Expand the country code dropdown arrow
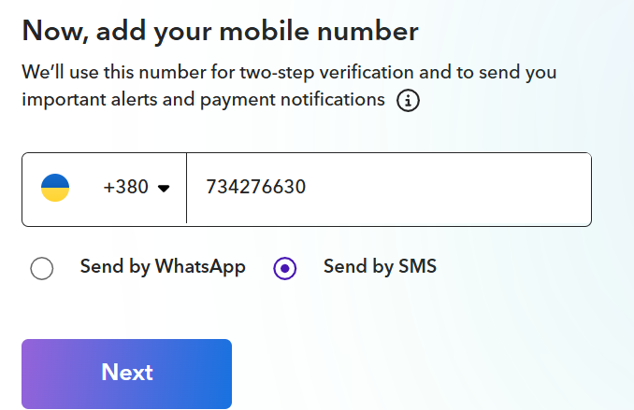 click(x=164, y=189)
